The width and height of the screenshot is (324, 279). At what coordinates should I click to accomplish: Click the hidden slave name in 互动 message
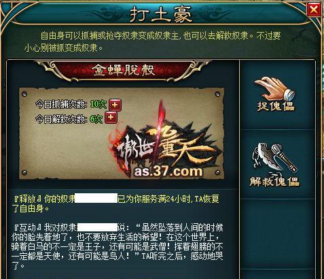pos(98,227)
